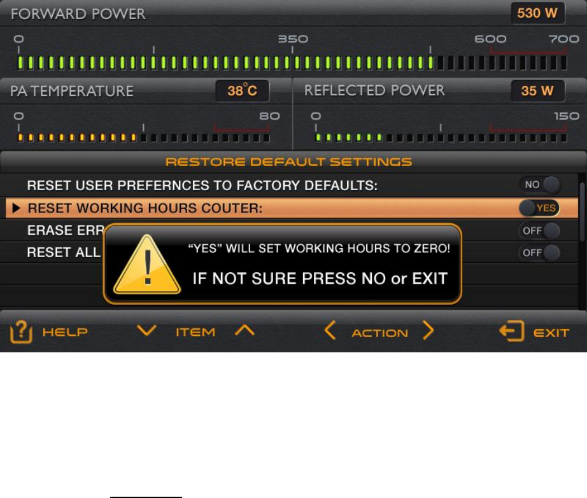Click the Forward Power bar meter
This screenshot has height=498, width=587.
click(x=292, y=63)
